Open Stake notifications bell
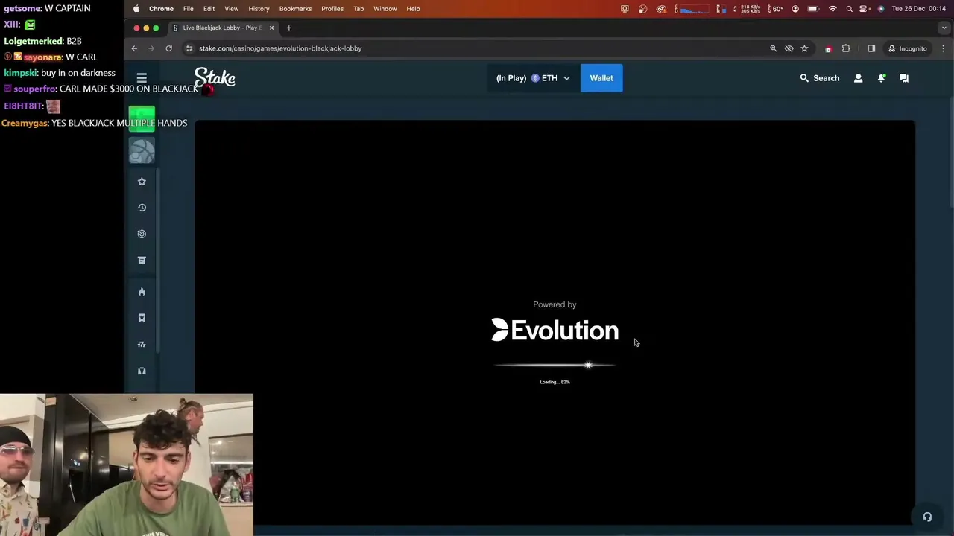This screenshot has height=536, width=954. (882, 78)
